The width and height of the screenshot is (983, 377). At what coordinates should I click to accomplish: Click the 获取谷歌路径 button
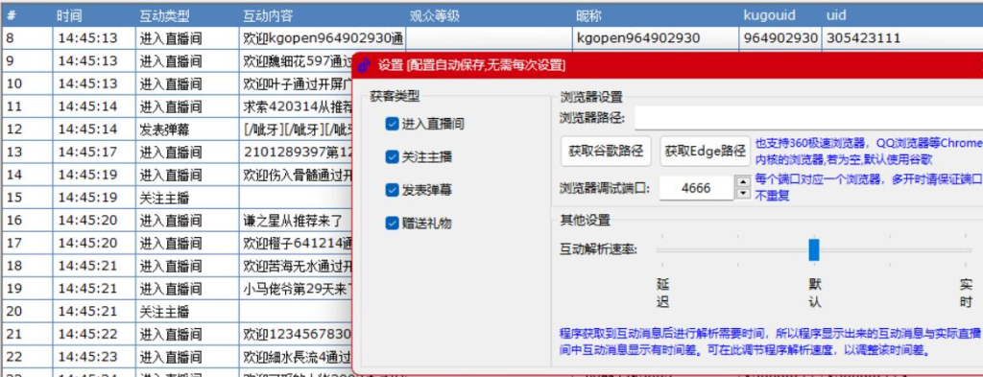pyautogui.click(x=606, y=151)
